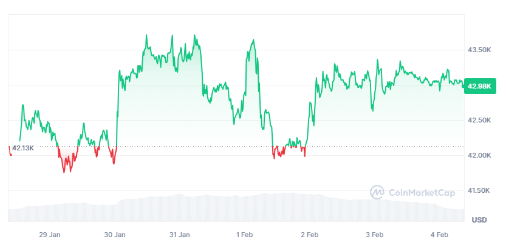The image size is (506, 251).
Task: Click the 2 Feb date label
Action: coord(310,234)
